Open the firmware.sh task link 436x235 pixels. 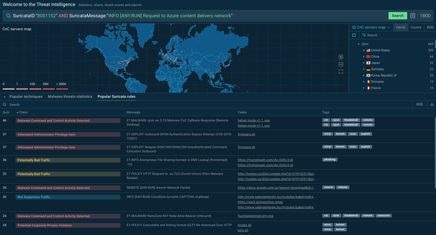(246, 134)
